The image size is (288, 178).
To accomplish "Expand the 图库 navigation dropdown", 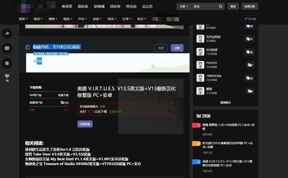I will tap(23, 19).
